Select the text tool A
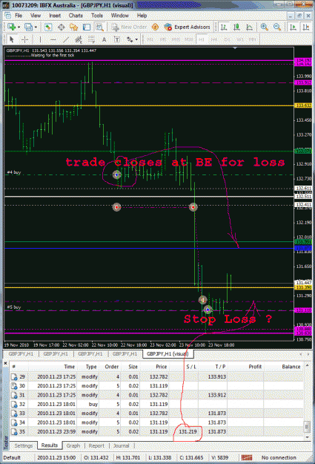The height and width of the screenshot is (464, 315). tap(104, 39)
